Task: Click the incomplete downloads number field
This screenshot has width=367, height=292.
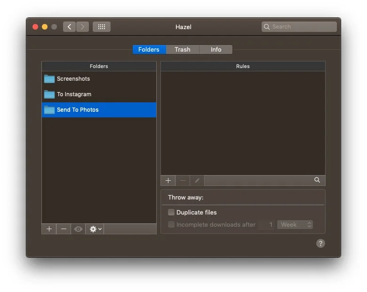Action: [267, 225]
